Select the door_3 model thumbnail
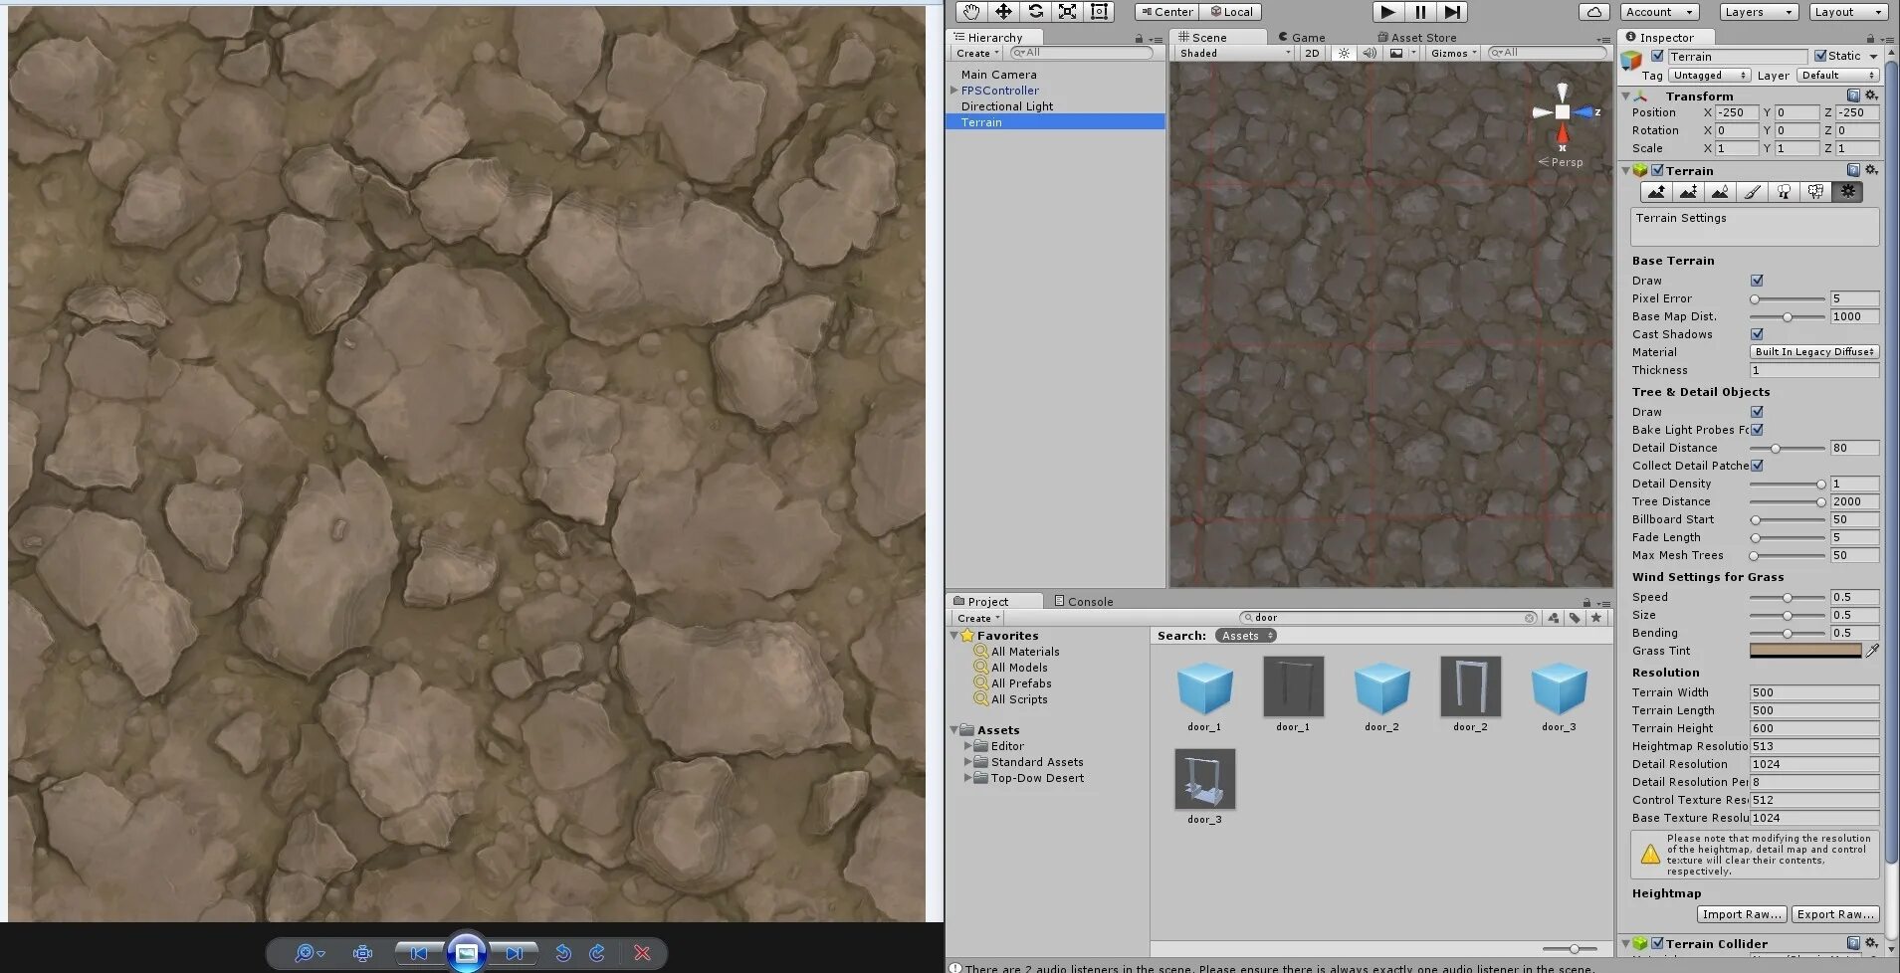The width and height of the screenshot is (1900, 973). coord(1204,780)
